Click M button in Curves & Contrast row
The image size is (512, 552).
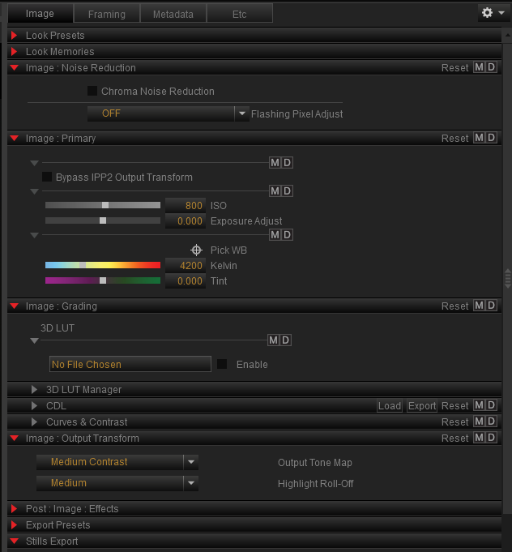(x=479, y=421)
